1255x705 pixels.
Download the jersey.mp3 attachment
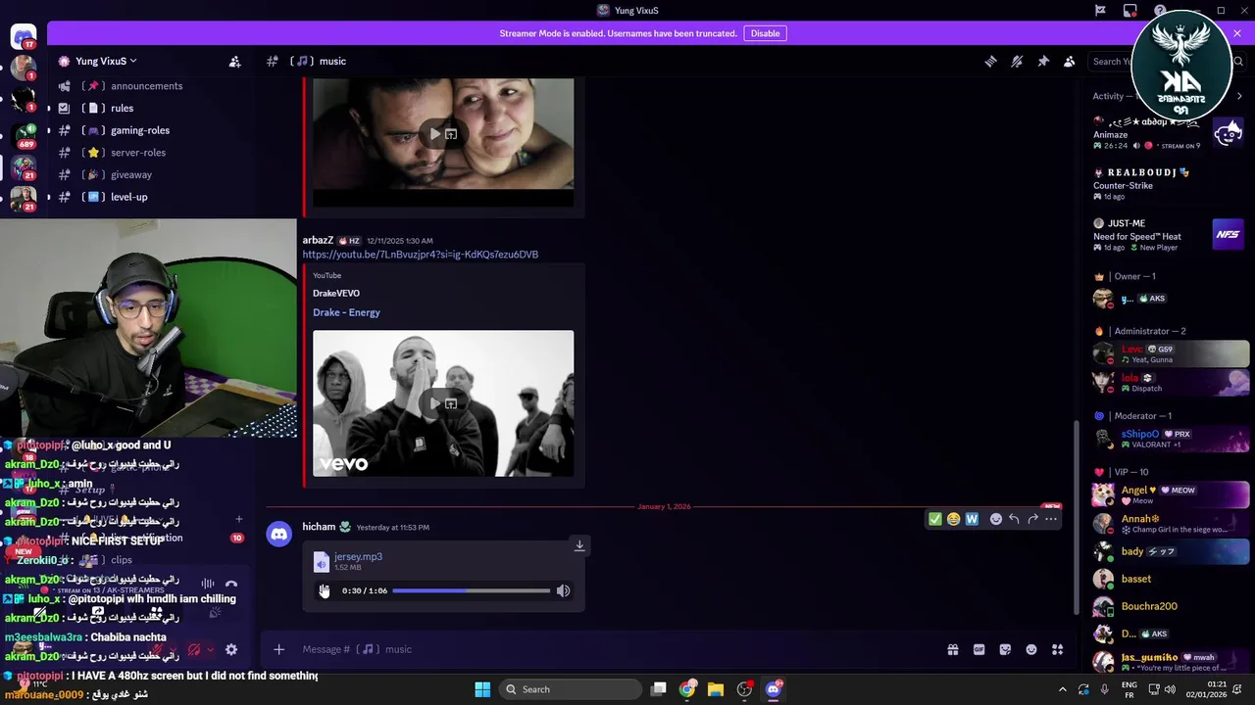pyautogui.click(x=579, y=545)
